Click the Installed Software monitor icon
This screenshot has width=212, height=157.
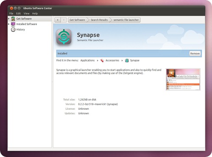click(13, 24)
